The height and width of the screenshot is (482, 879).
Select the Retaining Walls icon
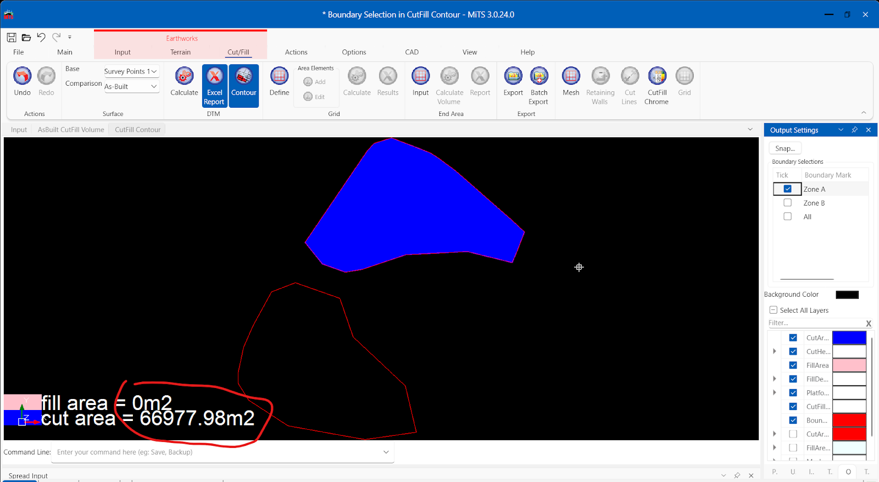[600, 76]
